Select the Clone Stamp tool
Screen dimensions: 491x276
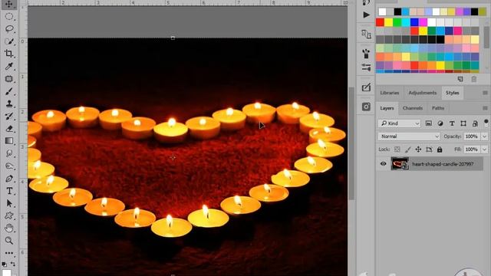(x=8, y=103)
